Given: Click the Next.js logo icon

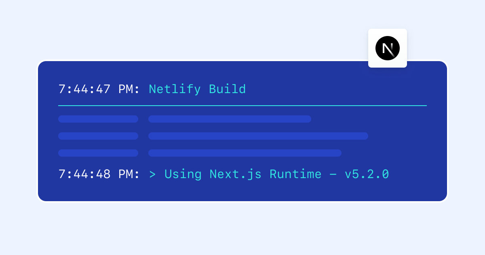Looking at the screenshot, I should click(387, 48).
